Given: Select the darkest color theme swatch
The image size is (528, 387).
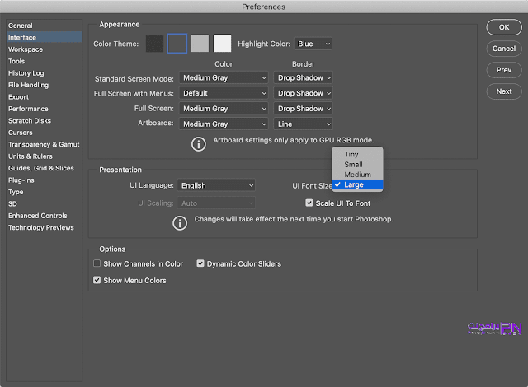Looking at the screenshot, I should [x=154, y=44].
